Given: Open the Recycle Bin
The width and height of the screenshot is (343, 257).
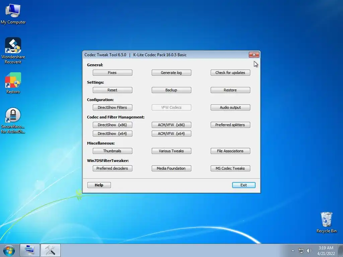Looking at the screenshot, I should 326,222.
